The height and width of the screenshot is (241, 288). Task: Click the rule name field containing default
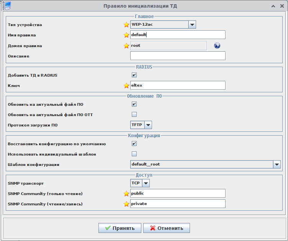click(x=178, y=35)
